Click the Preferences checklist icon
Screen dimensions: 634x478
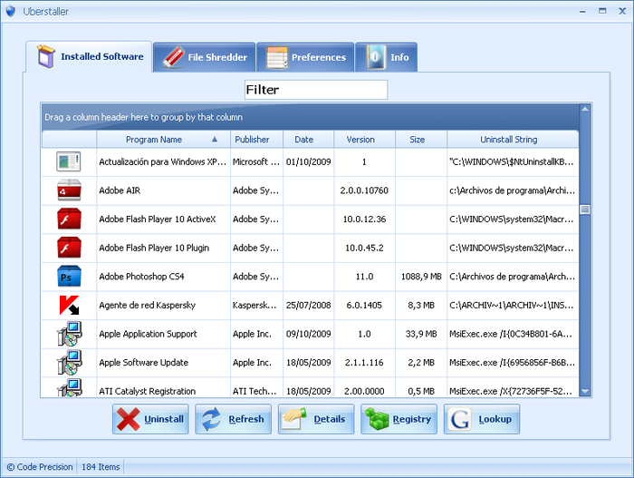[x=277, y=57]
